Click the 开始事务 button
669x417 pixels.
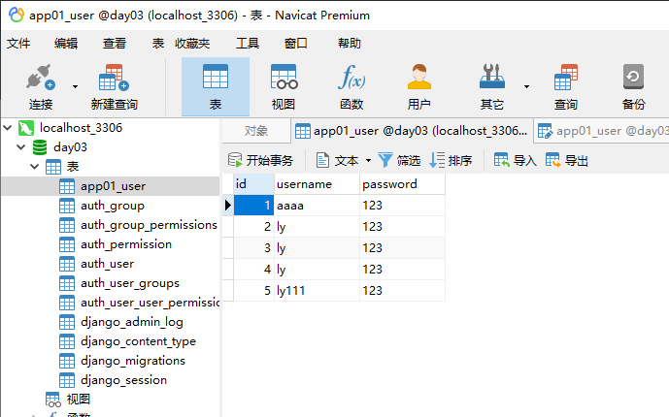coord(260,161)
